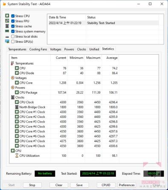Click the North Bridge Clock icon
Screen dimensions: 168x190
[17, 107]
